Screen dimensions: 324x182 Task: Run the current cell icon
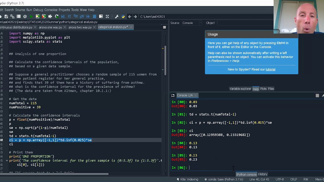(37, 16)
